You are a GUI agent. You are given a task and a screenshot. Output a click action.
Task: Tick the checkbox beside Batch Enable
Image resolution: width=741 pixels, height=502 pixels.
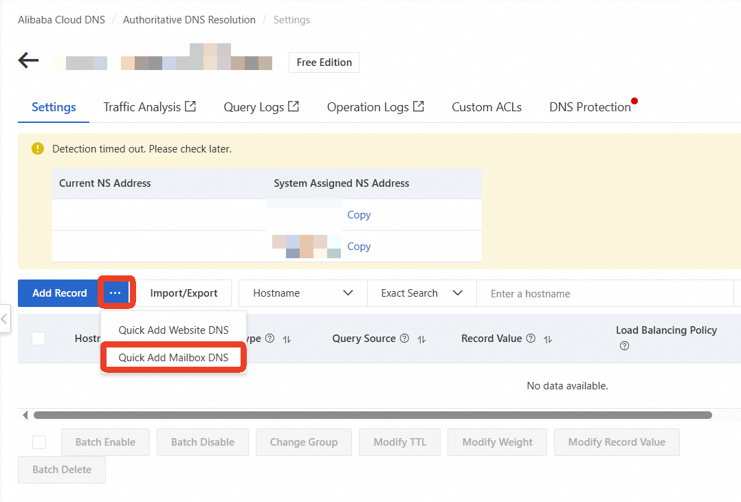point(39,442)
